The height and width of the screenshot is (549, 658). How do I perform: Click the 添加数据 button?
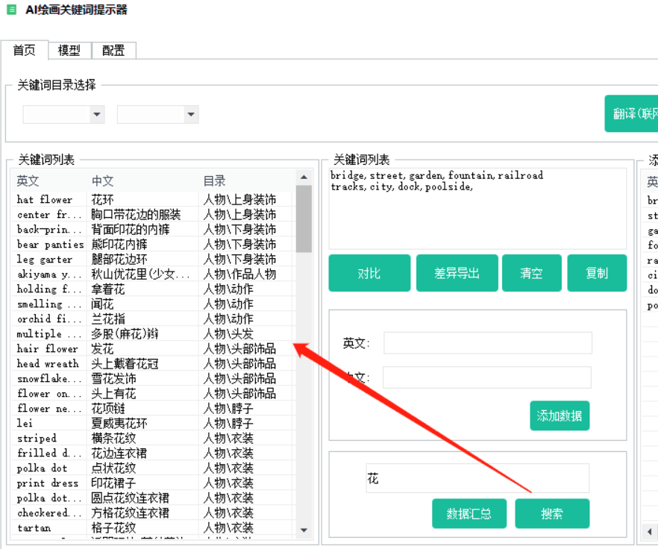(560, 415)
